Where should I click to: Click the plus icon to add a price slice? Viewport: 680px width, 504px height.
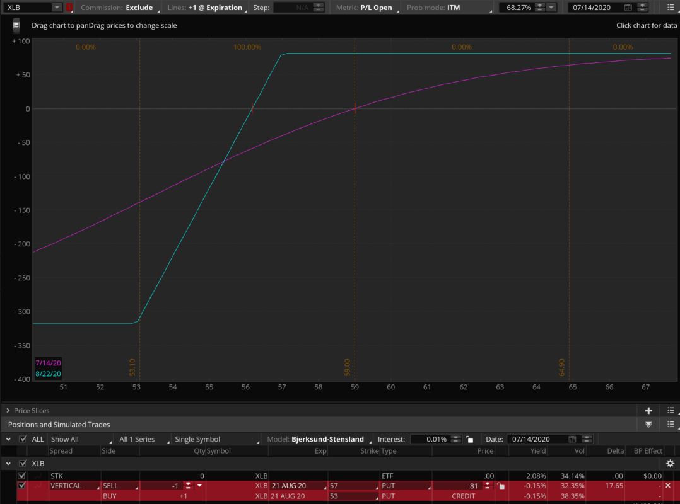coord(648,410)
